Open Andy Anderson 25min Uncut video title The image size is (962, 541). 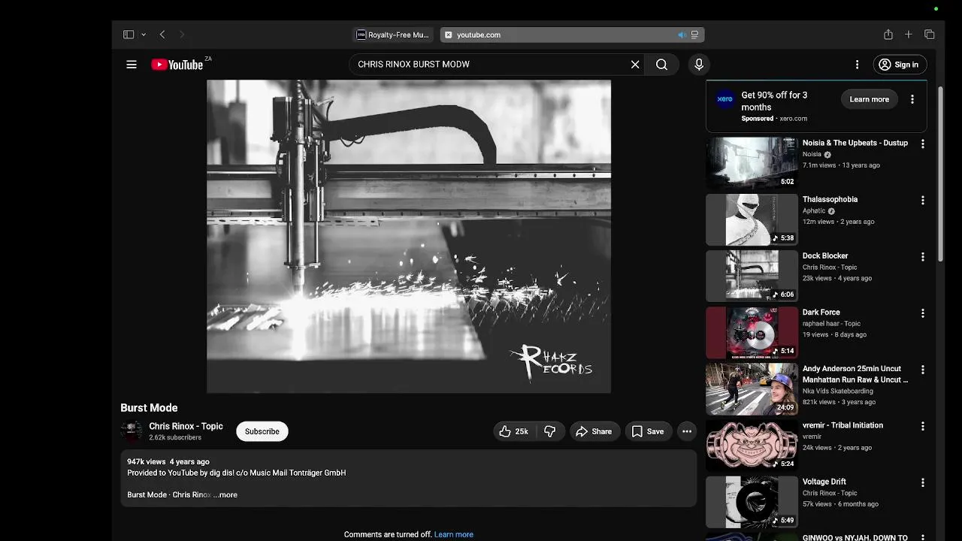click(855, 374)
